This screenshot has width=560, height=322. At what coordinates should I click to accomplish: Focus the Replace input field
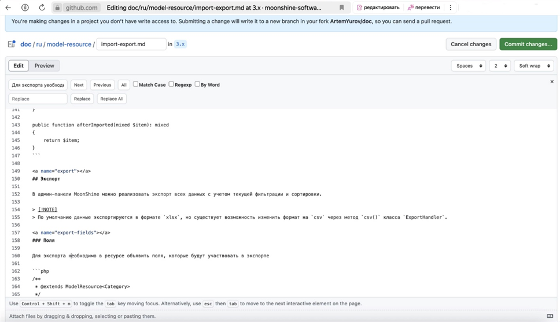coord(38,99)
